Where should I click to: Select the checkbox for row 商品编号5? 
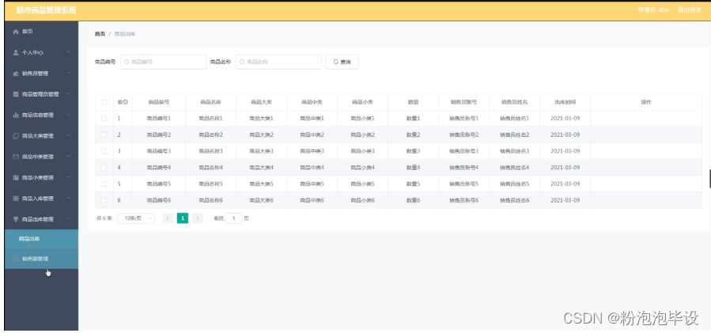104,184
